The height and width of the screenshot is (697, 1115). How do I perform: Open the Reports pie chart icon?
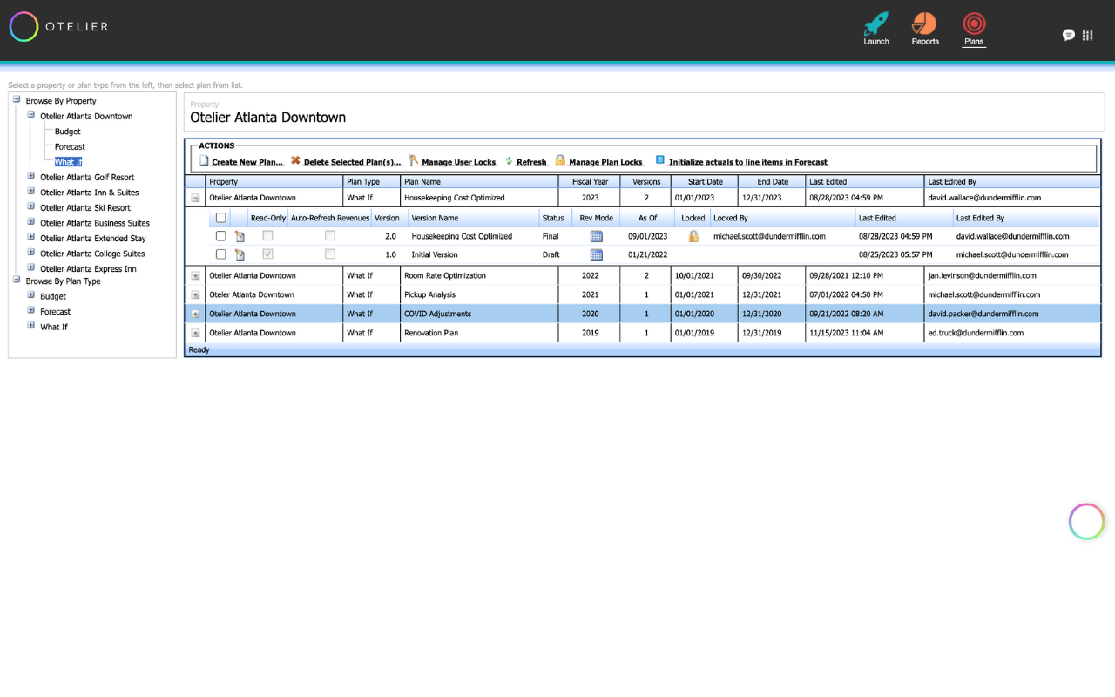coord(924,24)
